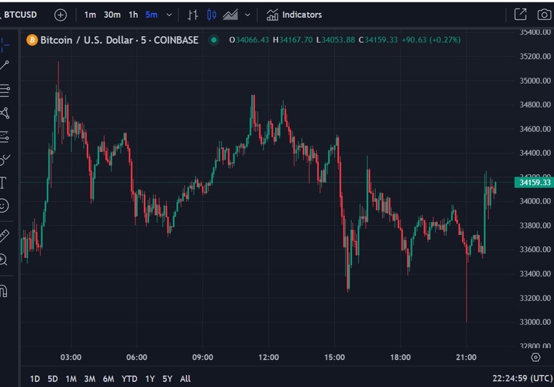This screenshot has height=387, width=554.
Task: Switch to candlestick chart style
Action: coord(212,15)
